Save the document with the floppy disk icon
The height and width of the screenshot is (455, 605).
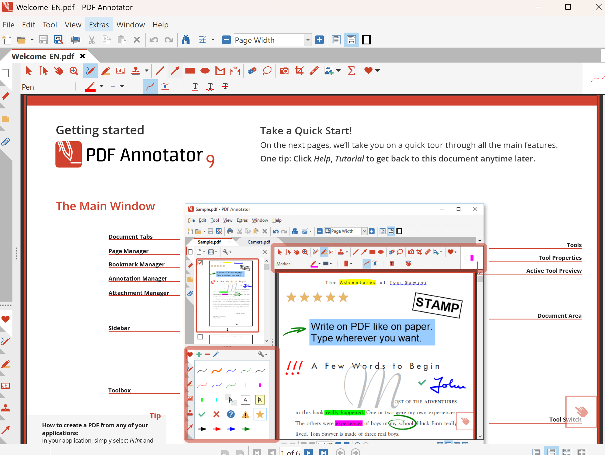[x=43, y=40]
